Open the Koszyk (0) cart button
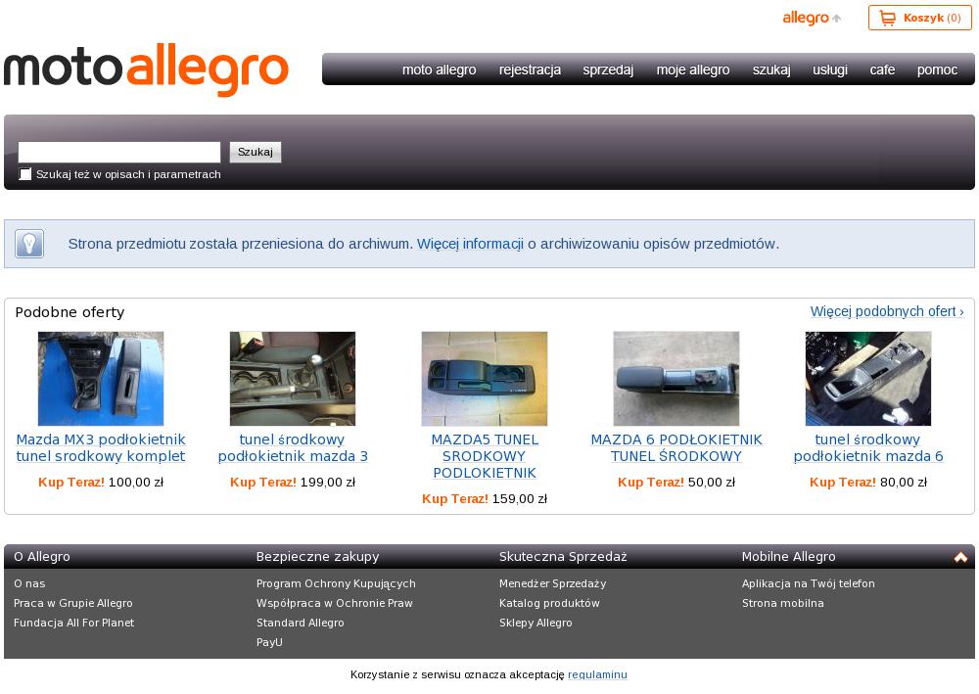979x694 pixels. pyautogui.click(x=919, y=18)
